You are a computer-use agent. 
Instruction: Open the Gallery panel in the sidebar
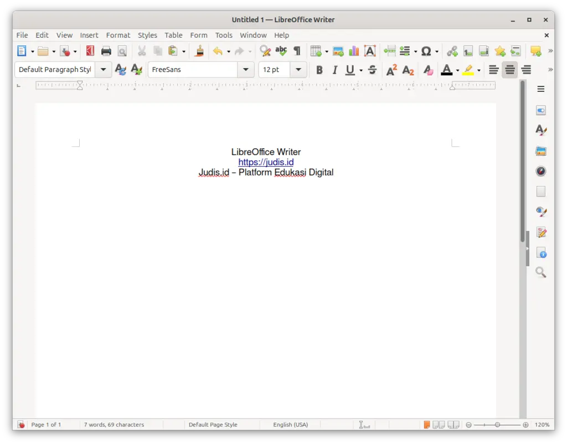pyautogui.click(x=541, y=151)
